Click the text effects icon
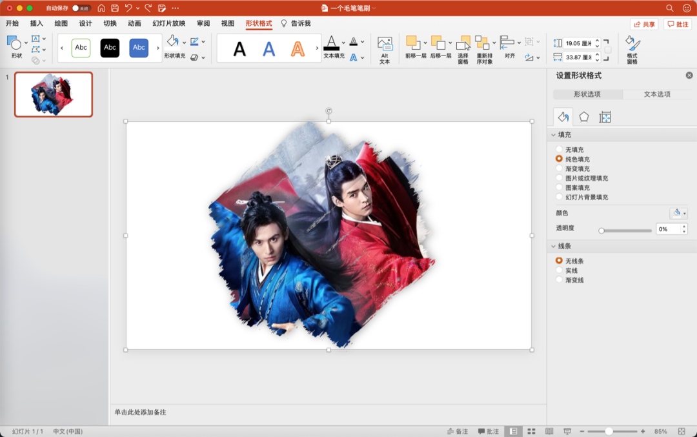 pos(354,57)
